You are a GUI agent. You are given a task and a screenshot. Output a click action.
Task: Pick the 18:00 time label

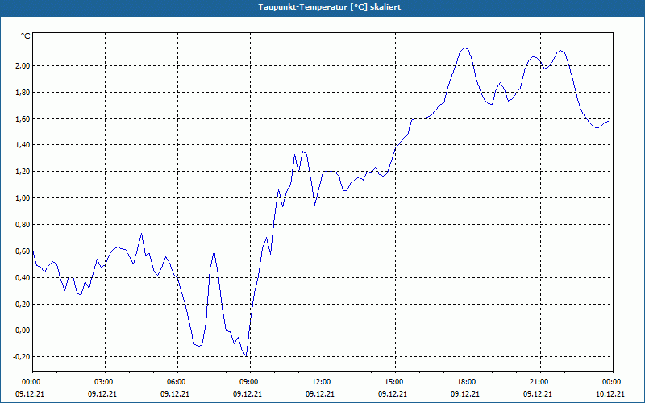tap(468, 382)
